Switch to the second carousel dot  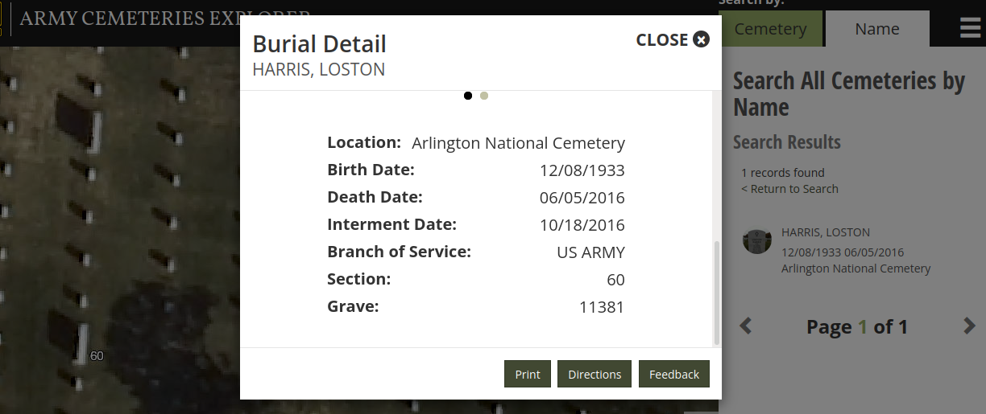click(x=484, y=96)
